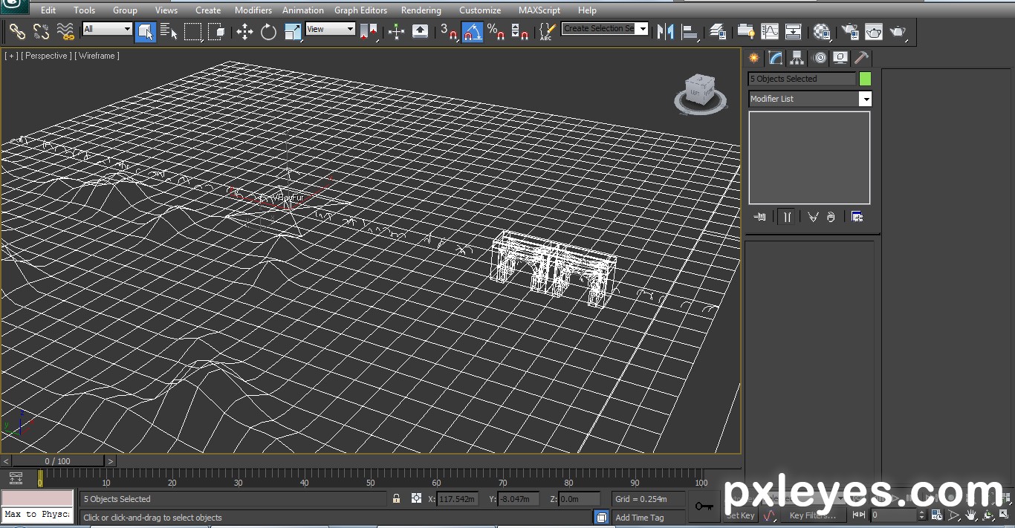Open the Reference Coordinate System View dropdown
Screen dimensions: 1015x528
pyautogui.click(x=331, y=29)
